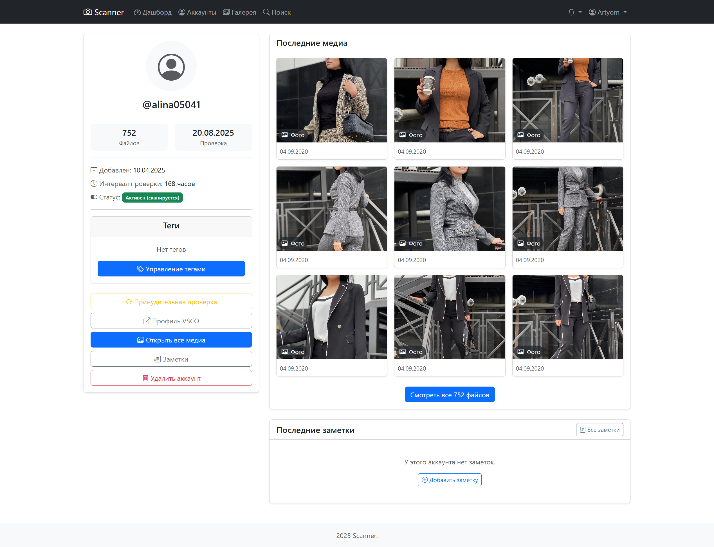Screen dimensions: 714x547
Task: Click the red Удалить аккаунт button
Action: point(171,378)
